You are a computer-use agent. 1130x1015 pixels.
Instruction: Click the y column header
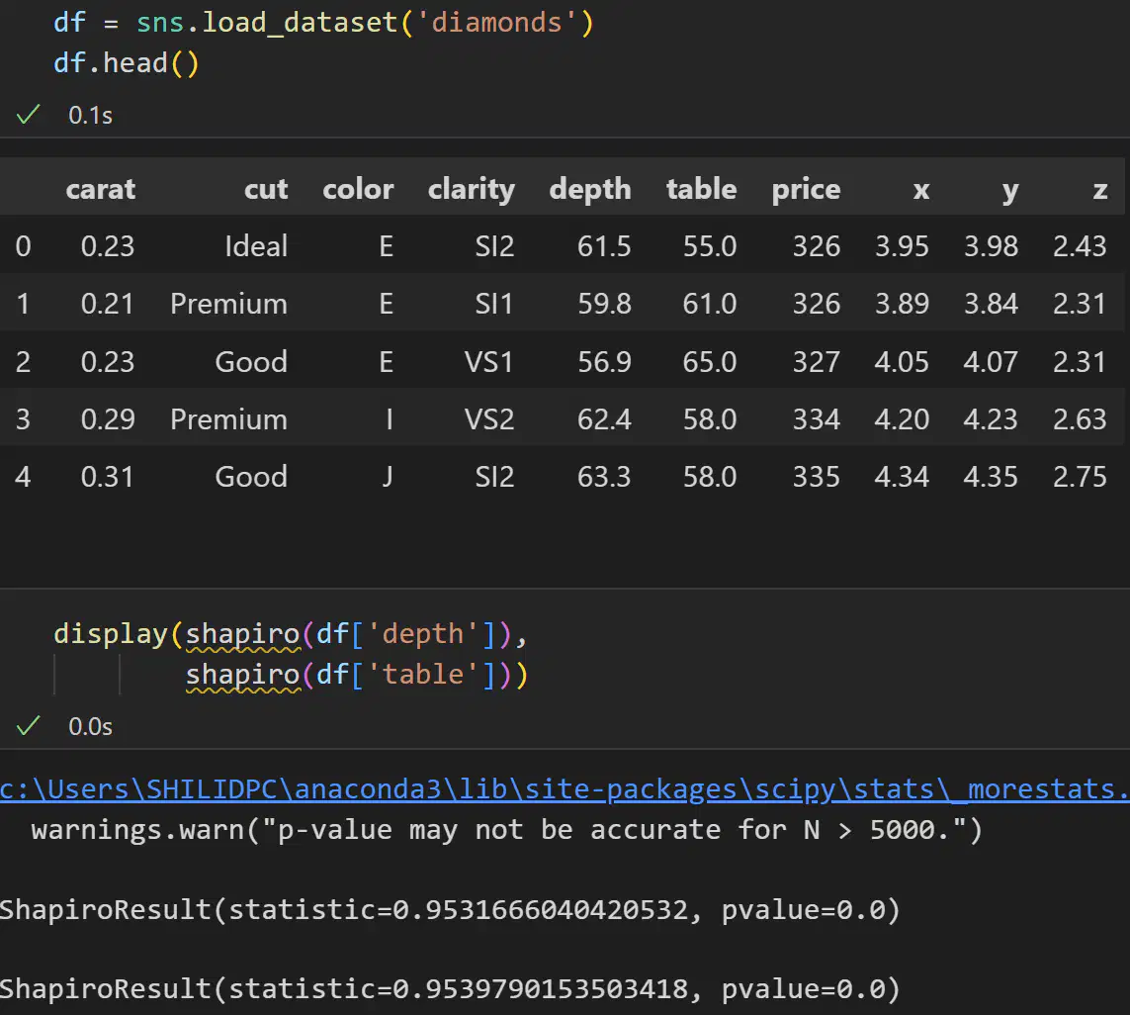pos(1009,191)
